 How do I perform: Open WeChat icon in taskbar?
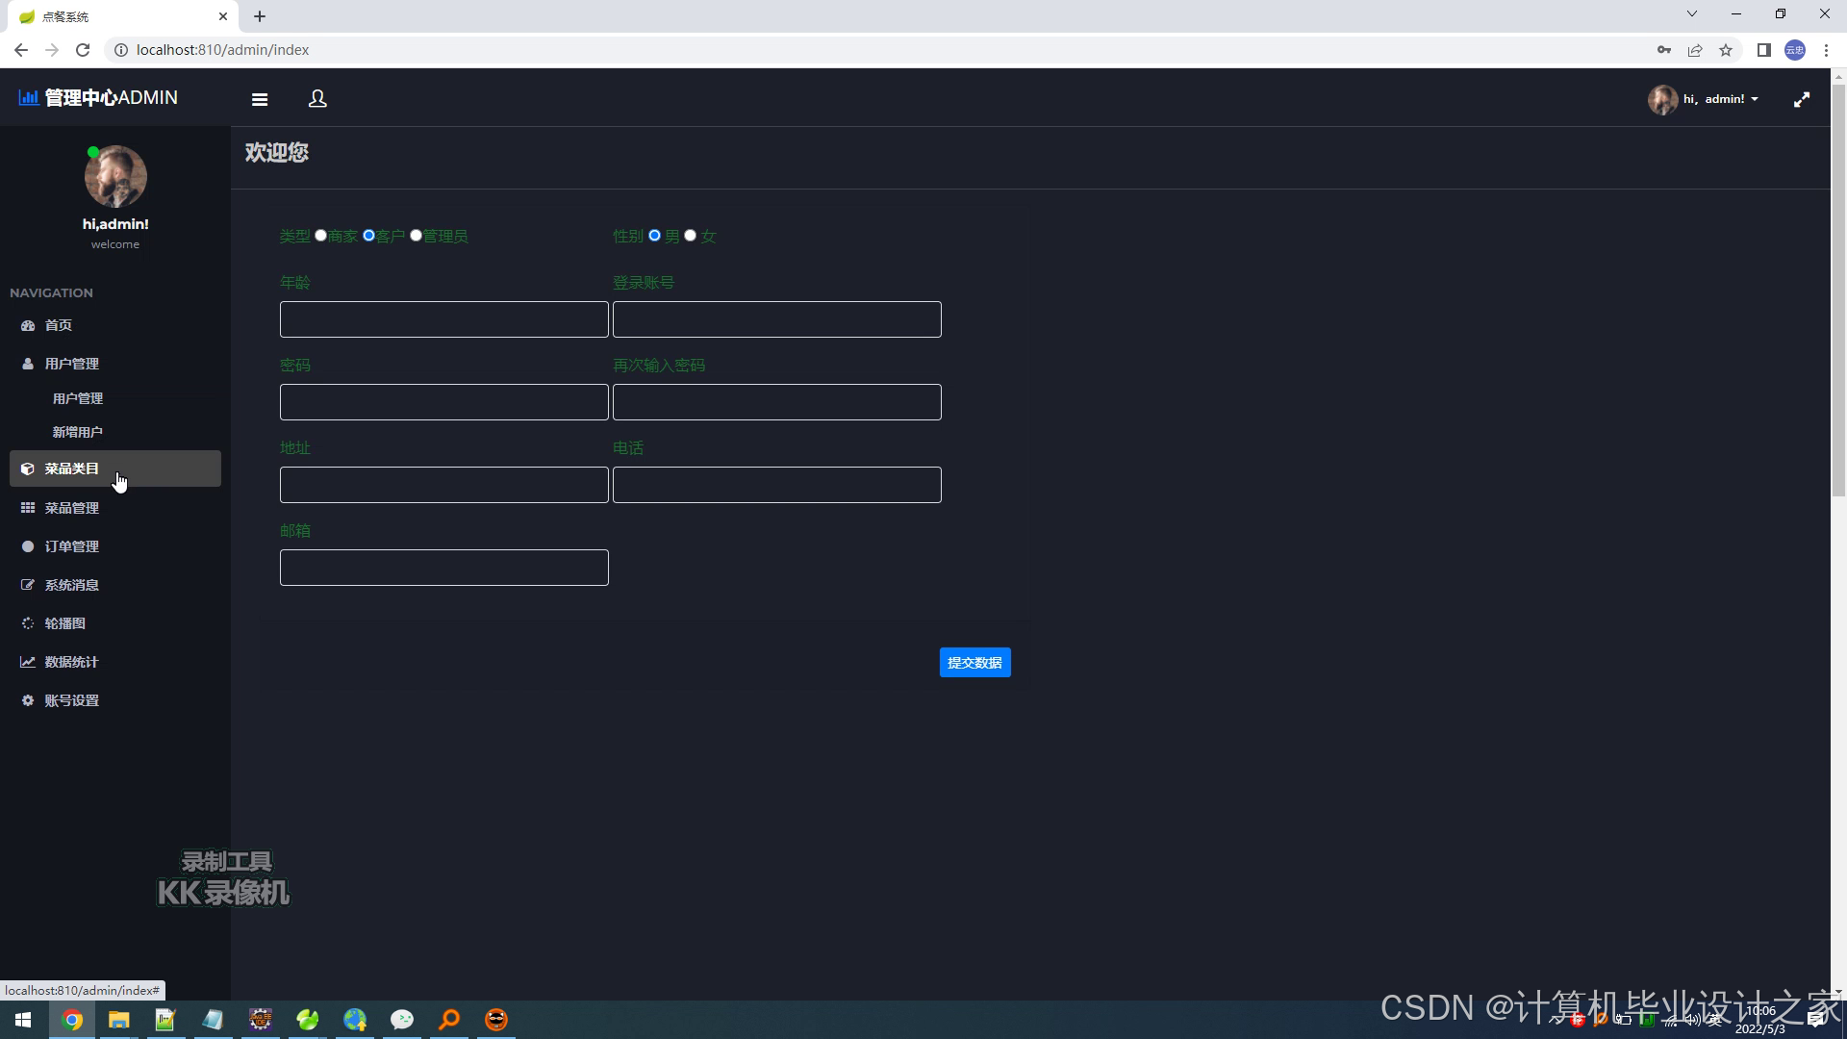(402, 1020)
